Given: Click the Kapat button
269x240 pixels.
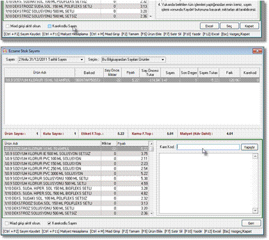Looking at the screenshot, I should pyautogui.click(x=251, y=26).
